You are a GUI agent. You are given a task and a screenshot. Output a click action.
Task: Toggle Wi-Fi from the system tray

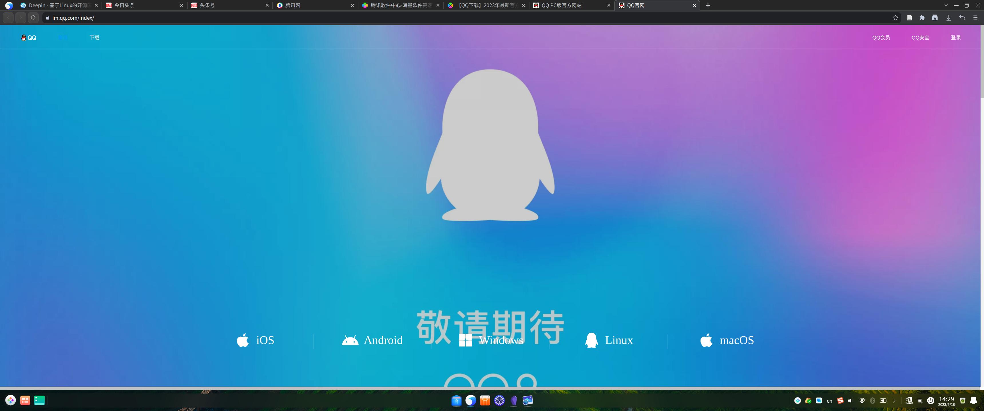(862, 401)
